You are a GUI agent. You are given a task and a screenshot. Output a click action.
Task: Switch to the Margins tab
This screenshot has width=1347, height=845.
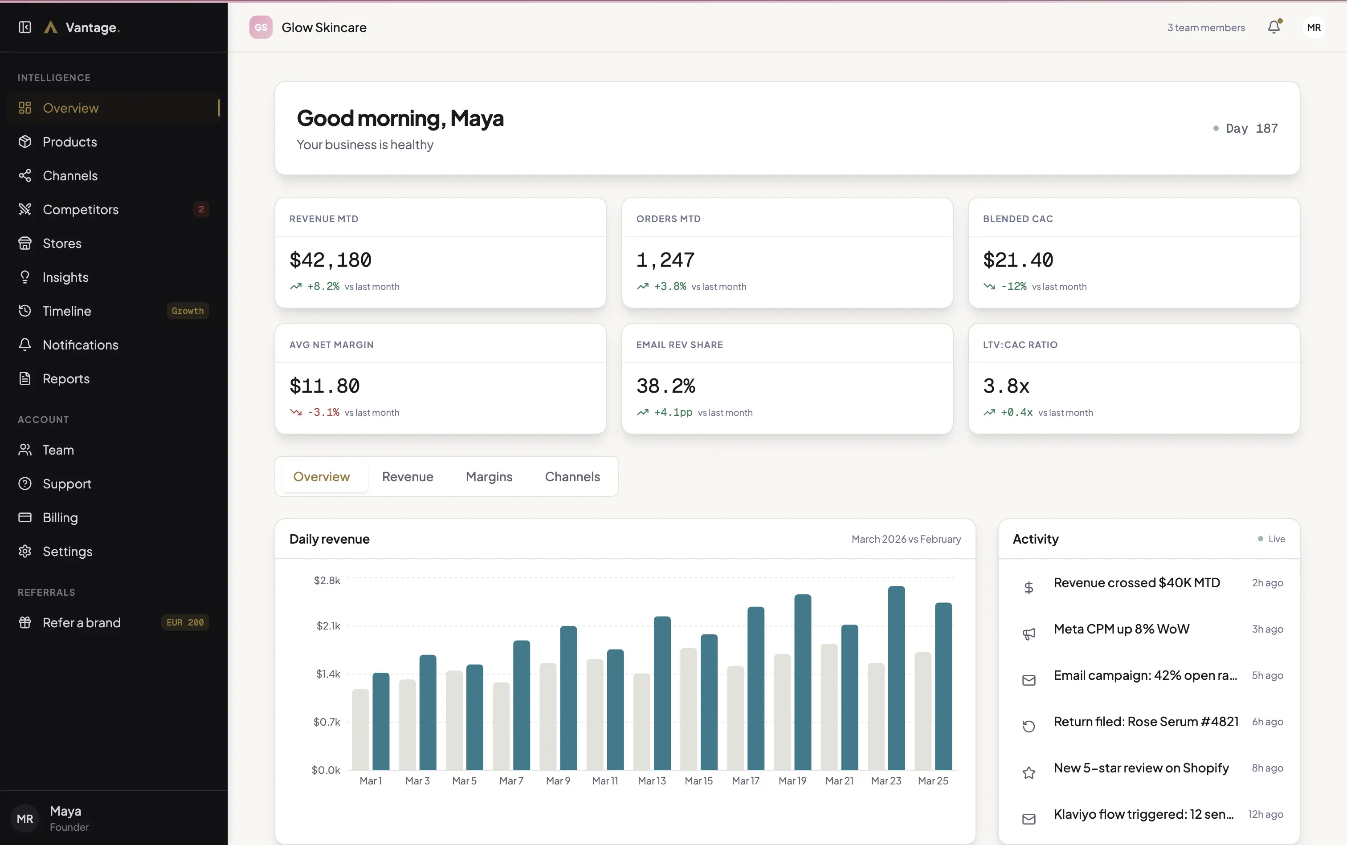489,477
